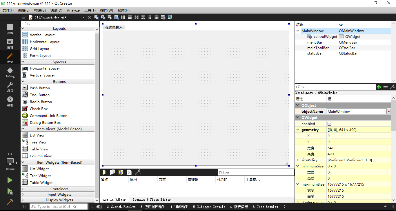Apply horizontal splitter layout from toolbar
This screenshot has width=396, height=211.
click(x=137, y=17)
